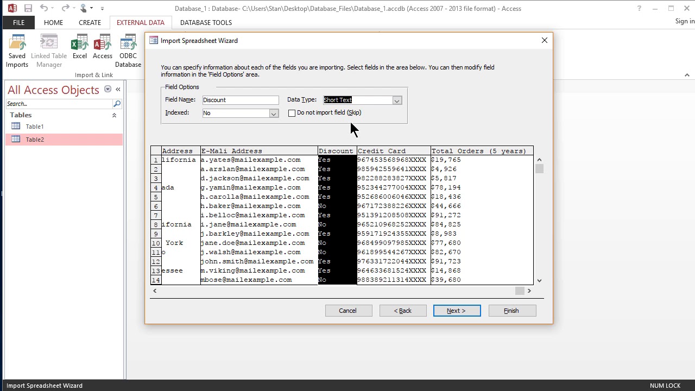
Task: Click the Save icon in quick access toolbar
Action: coord(28,8)
